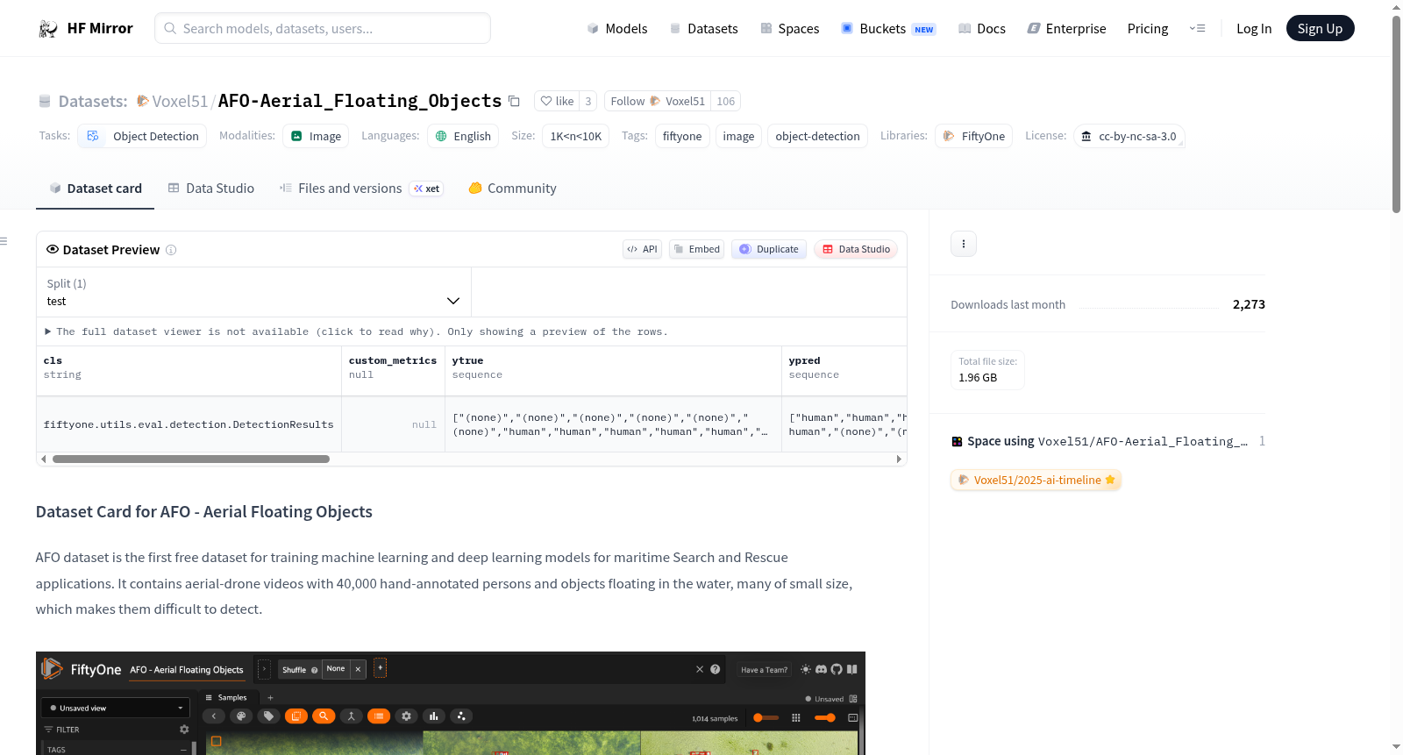Open Pricing in the top navigation
Viewport: 1403px width, 755px height.
click(1148, 28)
